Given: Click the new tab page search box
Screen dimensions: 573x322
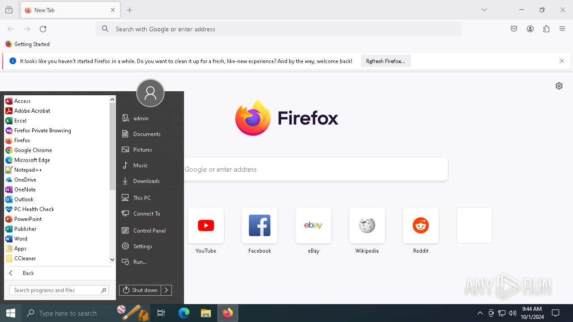Looking at the screenshot, I should 316,169.
